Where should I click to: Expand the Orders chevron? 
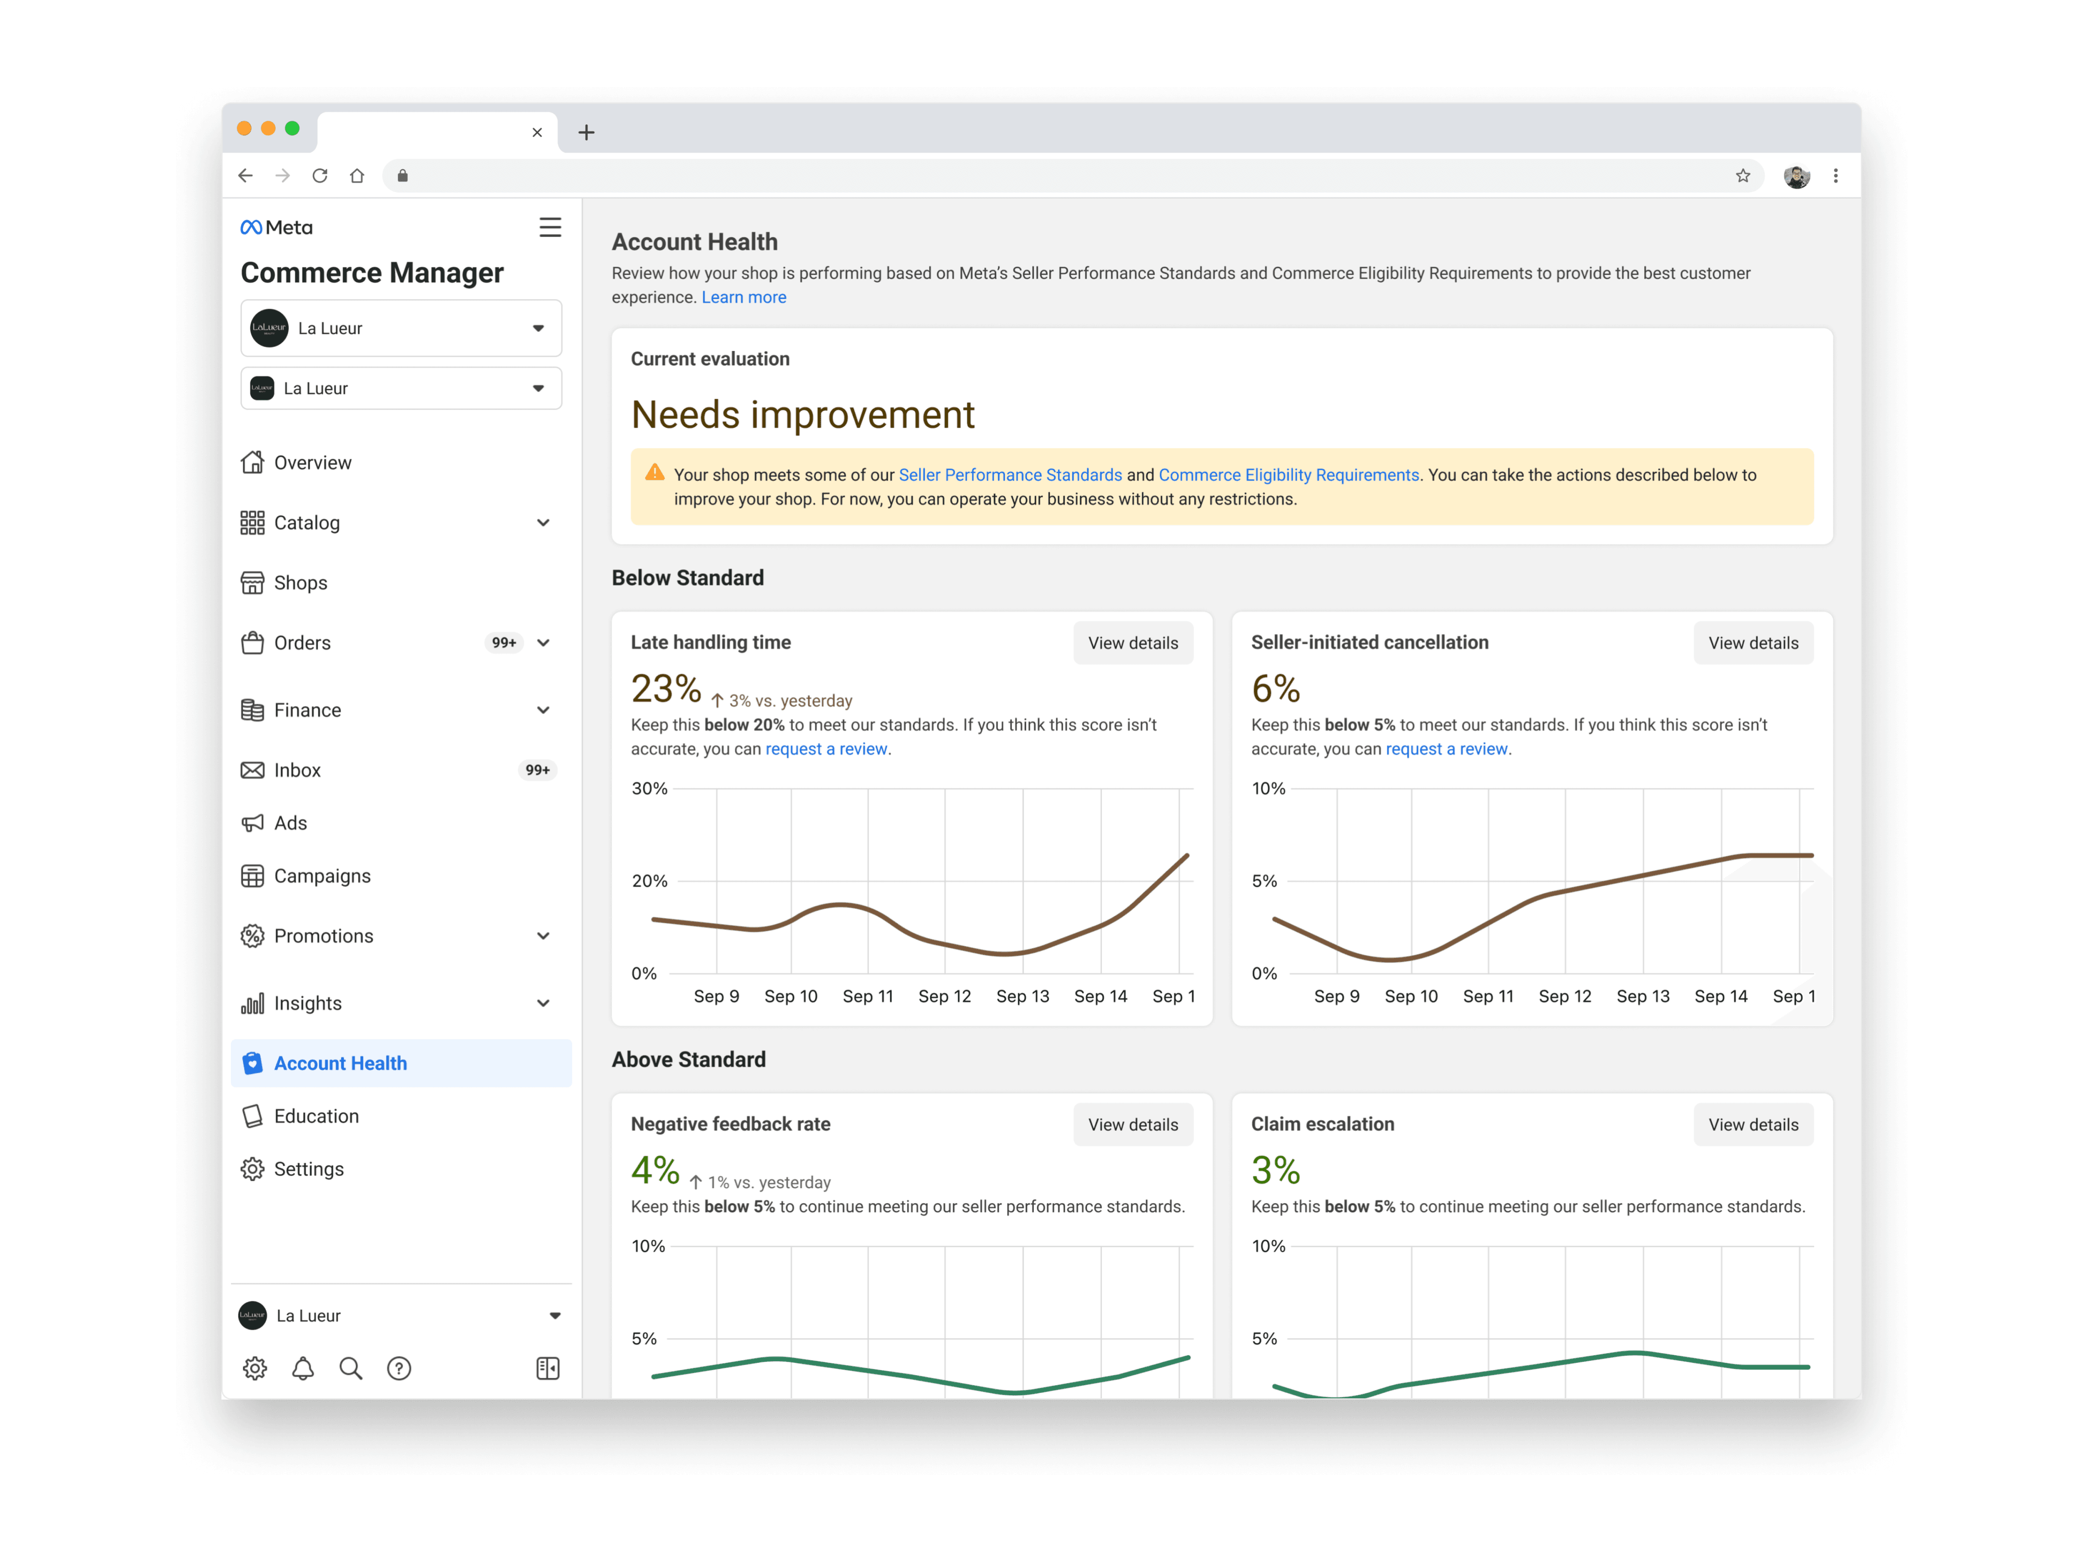point(543,643)
